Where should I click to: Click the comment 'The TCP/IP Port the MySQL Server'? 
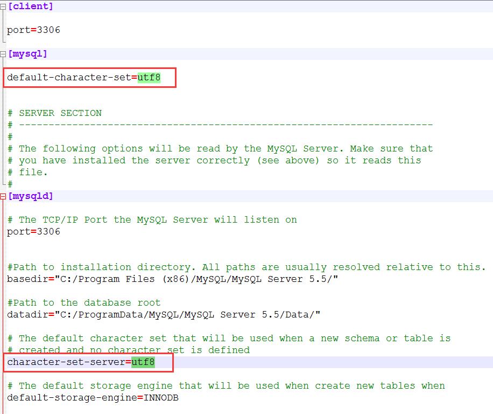click(152, 220)
